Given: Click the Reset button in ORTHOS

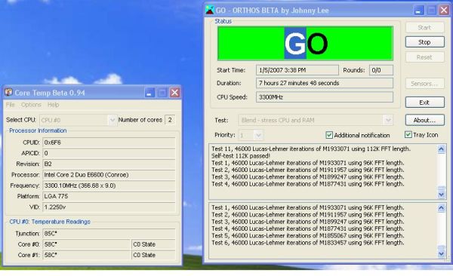Looking at the screenshot, I should (x=424, y=57).
